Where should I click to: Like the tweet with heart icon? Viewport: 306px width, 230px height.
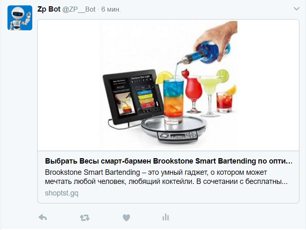coord(126,218)
